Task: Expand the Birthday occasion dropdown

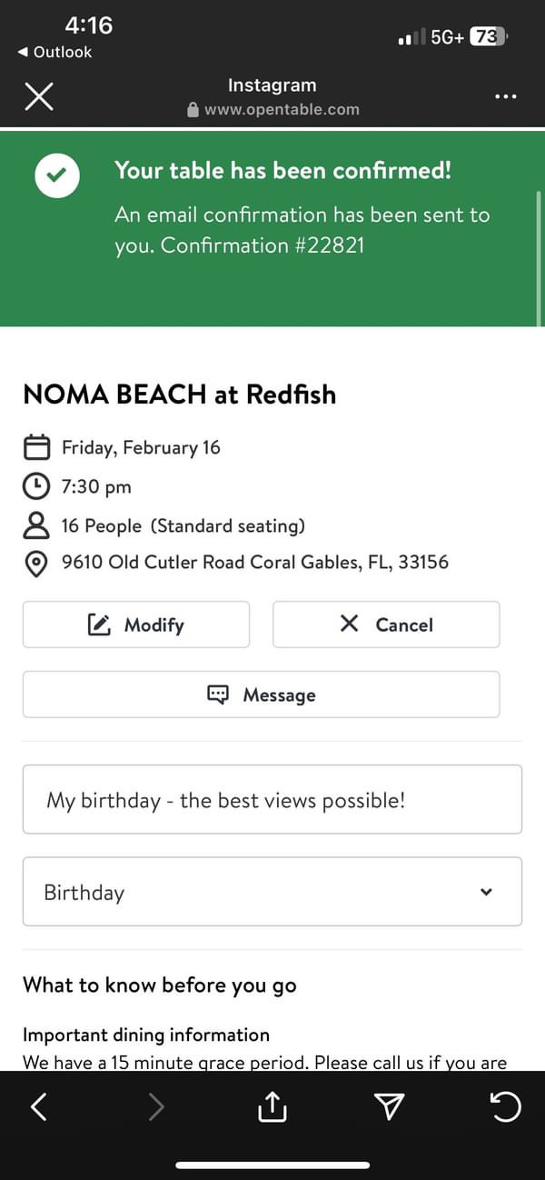Action: tap(272, 892)
